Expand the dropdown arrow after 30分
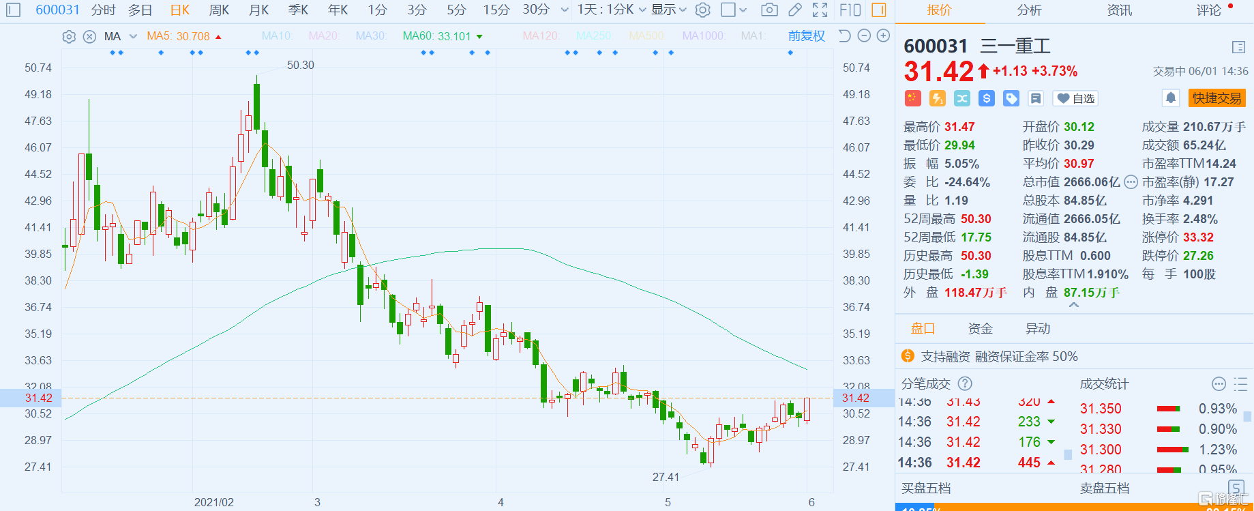Screen dimensions: 1254x511 point(565,10)
